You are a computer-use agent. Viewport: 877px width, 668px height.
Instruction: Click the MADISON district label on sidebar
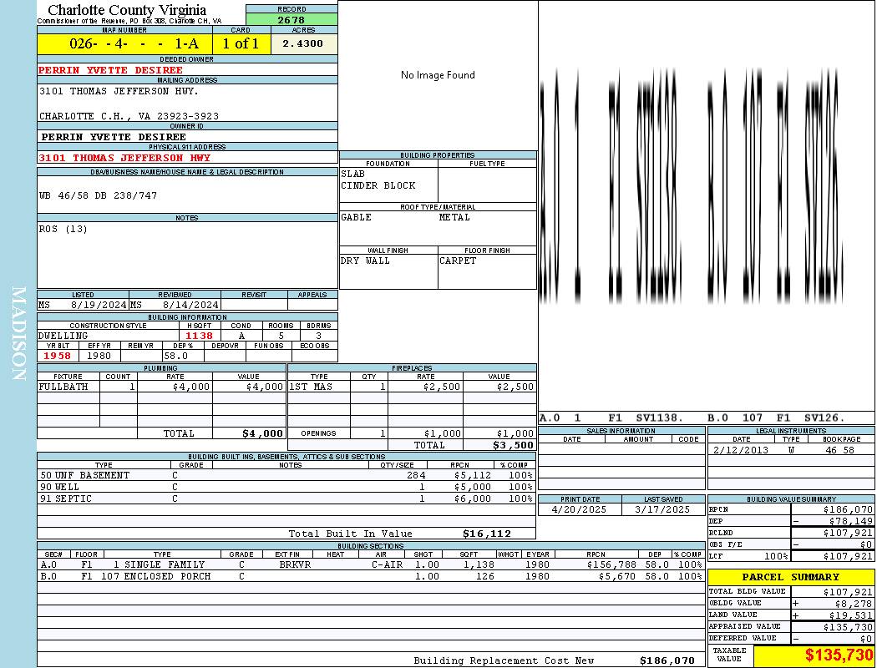pos(19,334)
